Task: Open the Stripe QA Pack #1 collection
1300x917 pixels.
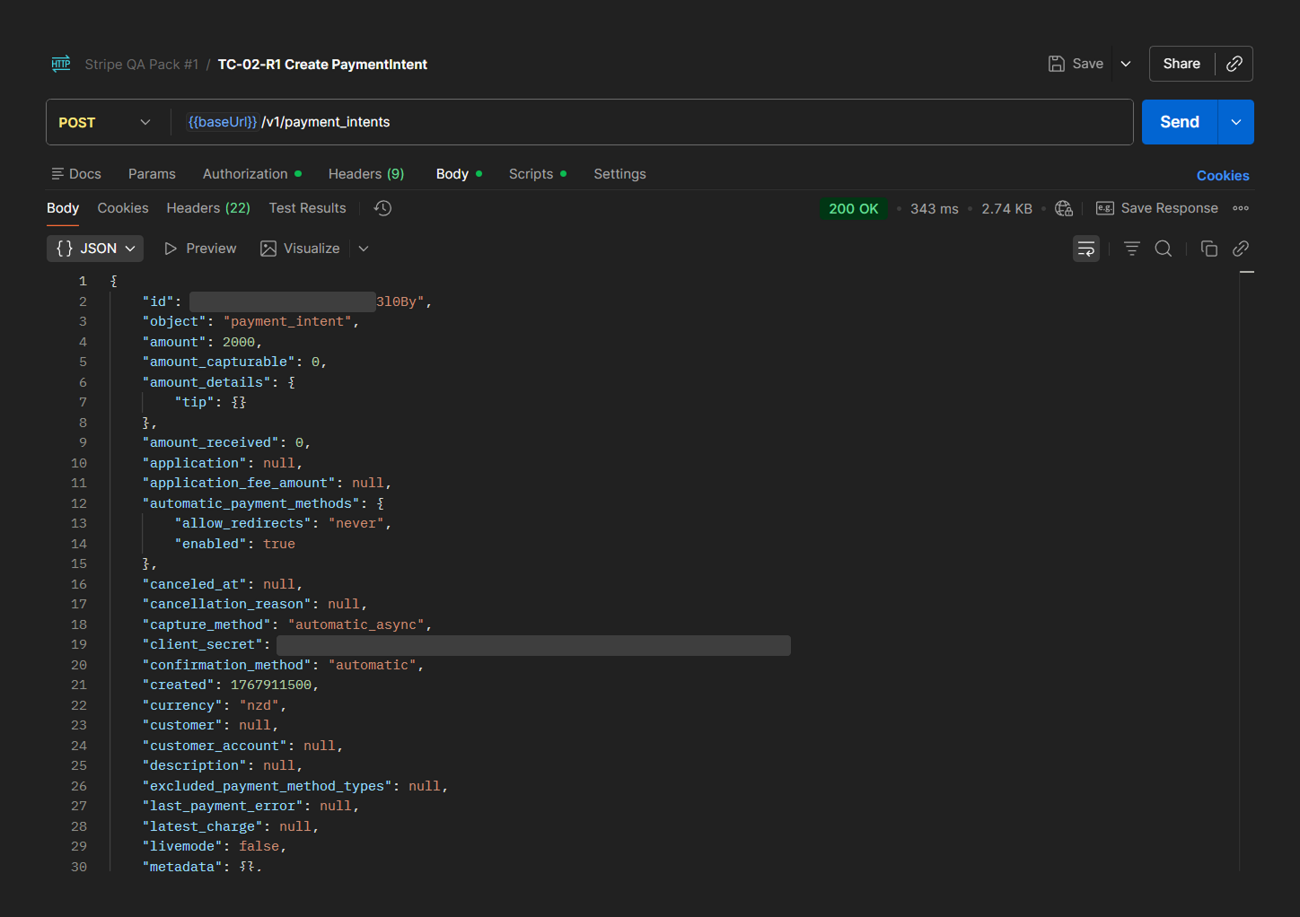Action: pos(141,65)
